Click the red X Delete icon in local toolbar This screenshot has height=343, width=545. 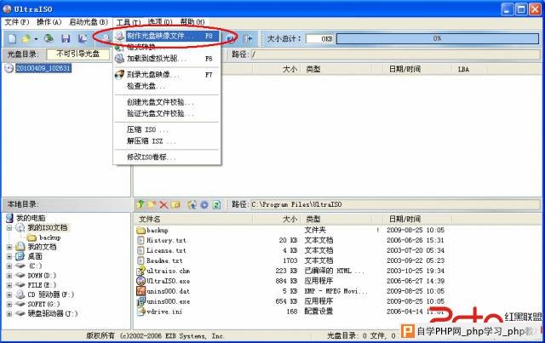pyautogui.click(x=163, y=204)
